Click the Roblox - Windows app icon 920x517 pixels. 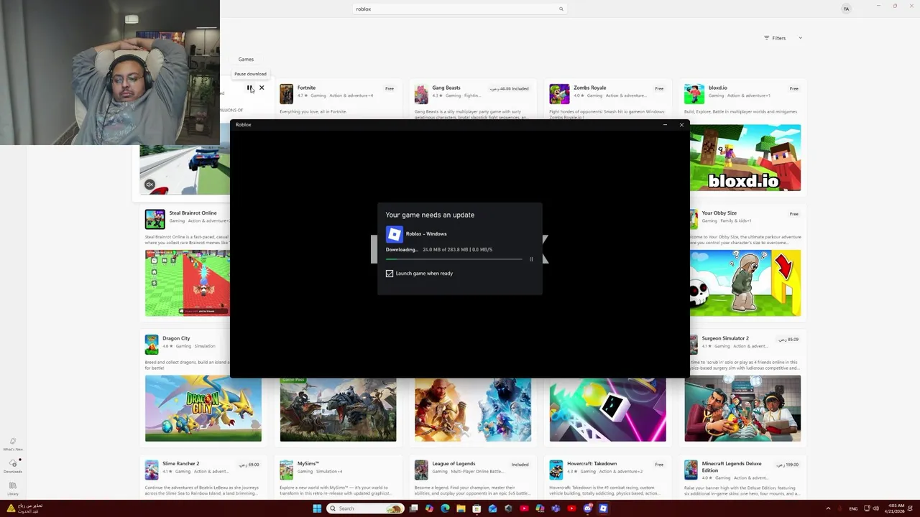pos(394,234)
